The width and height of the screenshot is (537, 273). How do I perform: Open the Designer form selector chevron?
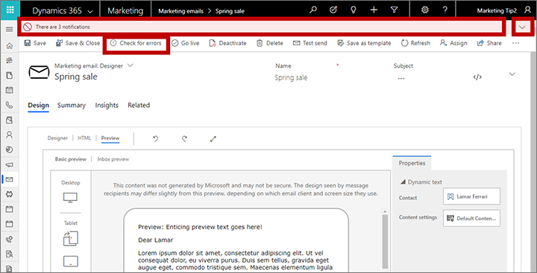[130, 65]
